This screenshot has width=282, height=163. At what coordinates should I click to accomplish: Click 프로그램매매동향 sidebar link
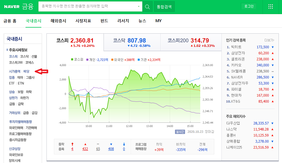point(20,134)
